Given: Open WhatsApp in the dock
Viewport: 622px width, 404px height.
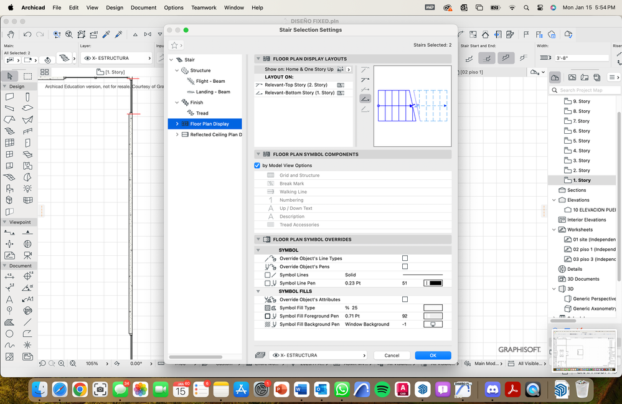Looking at the screenshot, I should 341,390.
